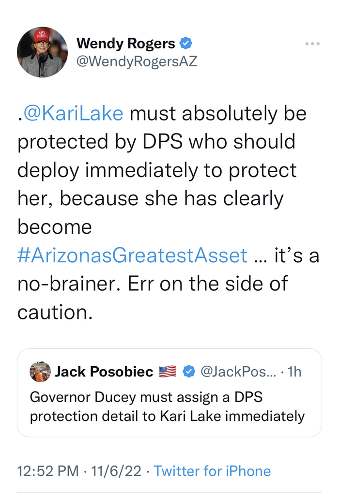Open the Twitter for iPhone source link
The height and width of the screenshot is (494, 339).
212,471
